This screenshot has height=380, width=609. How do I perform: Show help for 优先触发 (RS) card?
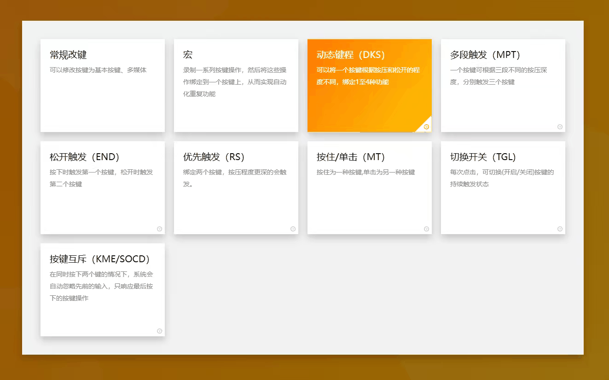tap(293, 229)
